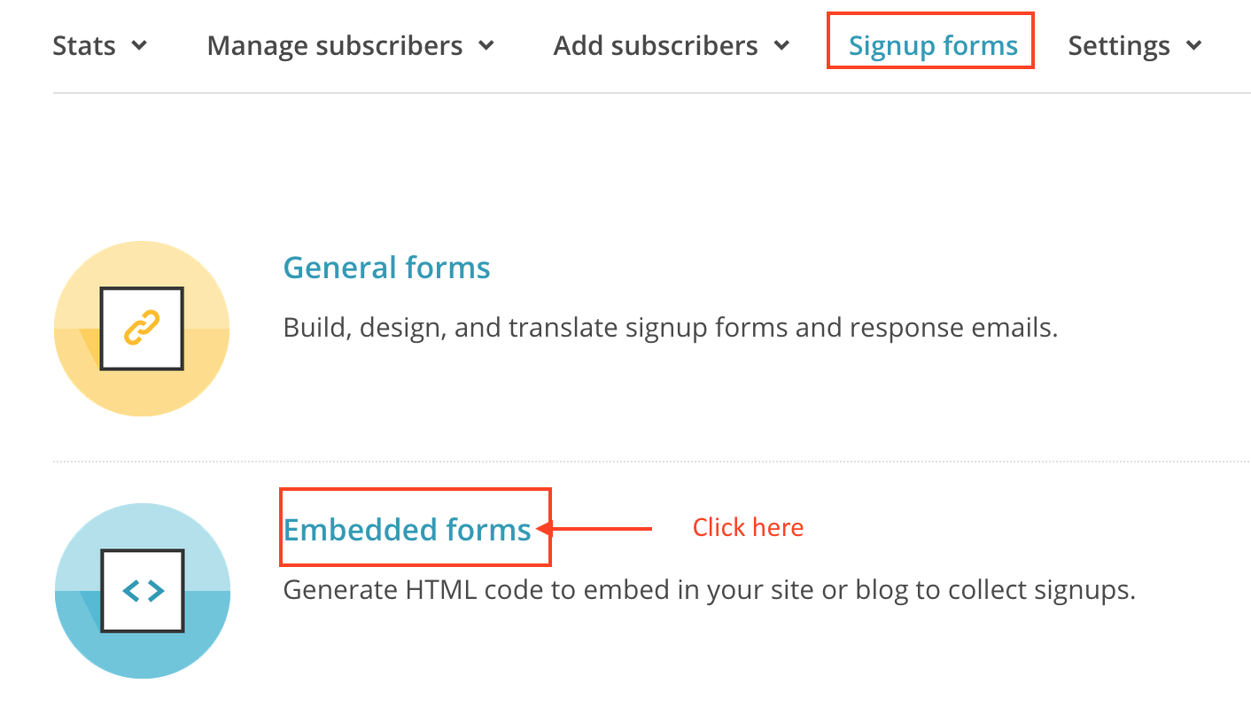Expand the Manage subscribers chevron
This screenshot has height=707, width=1251.
[486, 45]
